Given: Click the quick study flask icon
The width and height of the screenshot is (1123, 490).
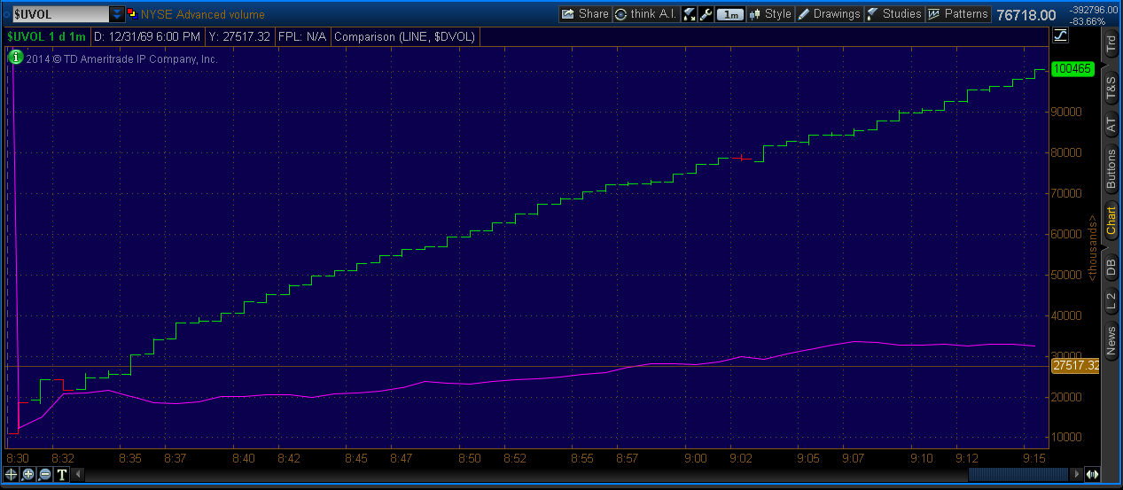Looking at the screenshot, I should pos(690,14).
